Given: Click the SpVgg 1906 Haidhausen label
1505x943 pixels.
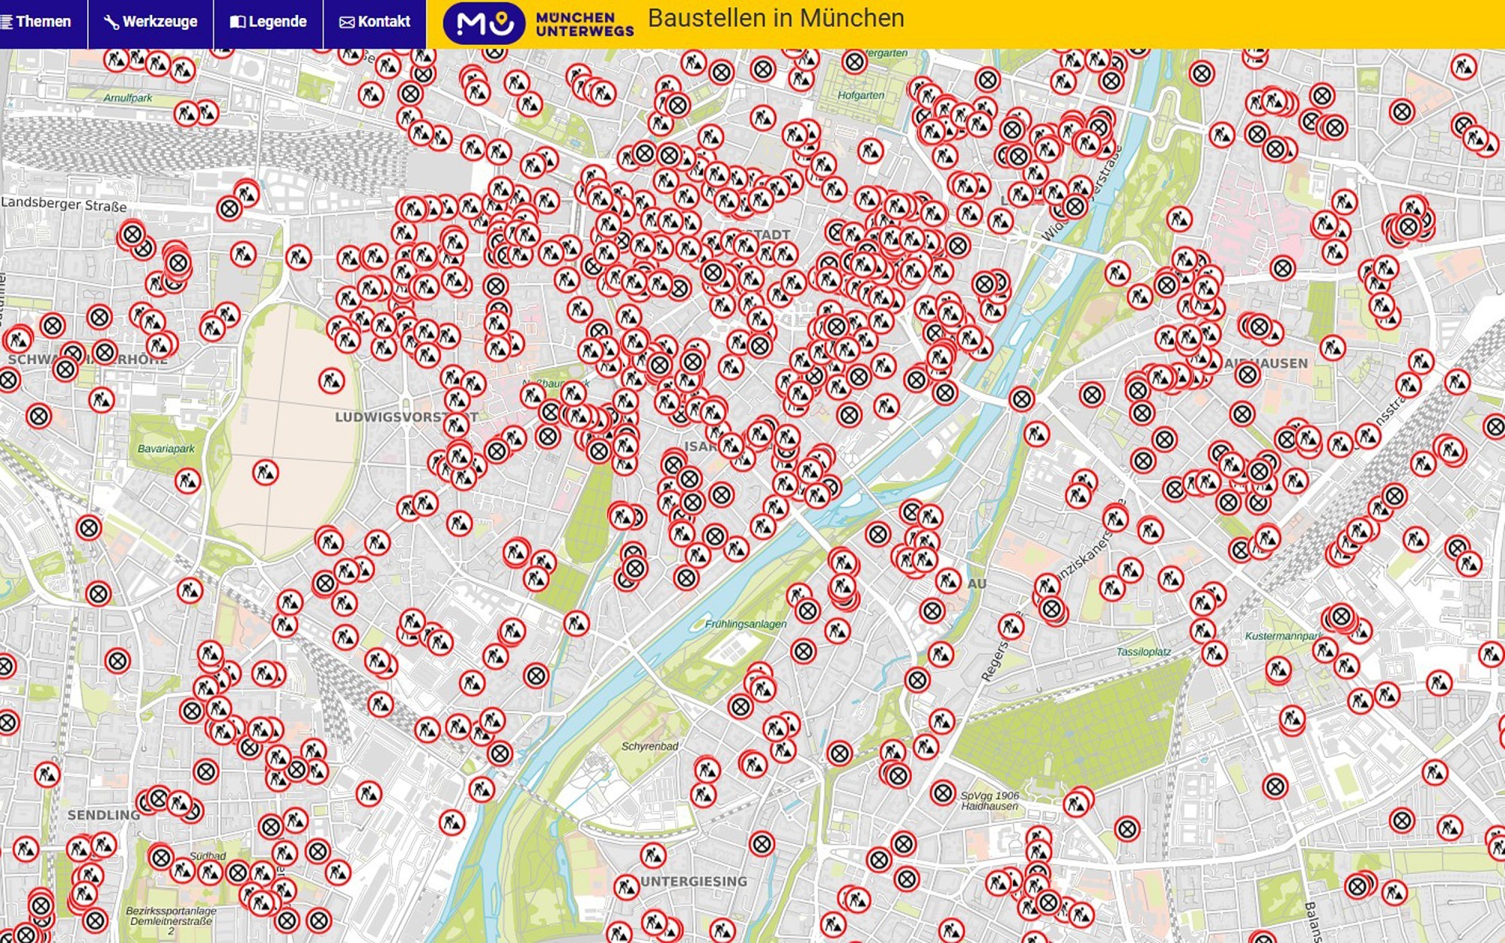Looking at the screenshot, I should coord(990,801).
